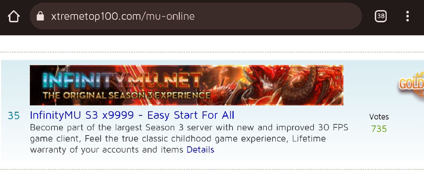Click the partially visible Gold banner

point(411,84)
